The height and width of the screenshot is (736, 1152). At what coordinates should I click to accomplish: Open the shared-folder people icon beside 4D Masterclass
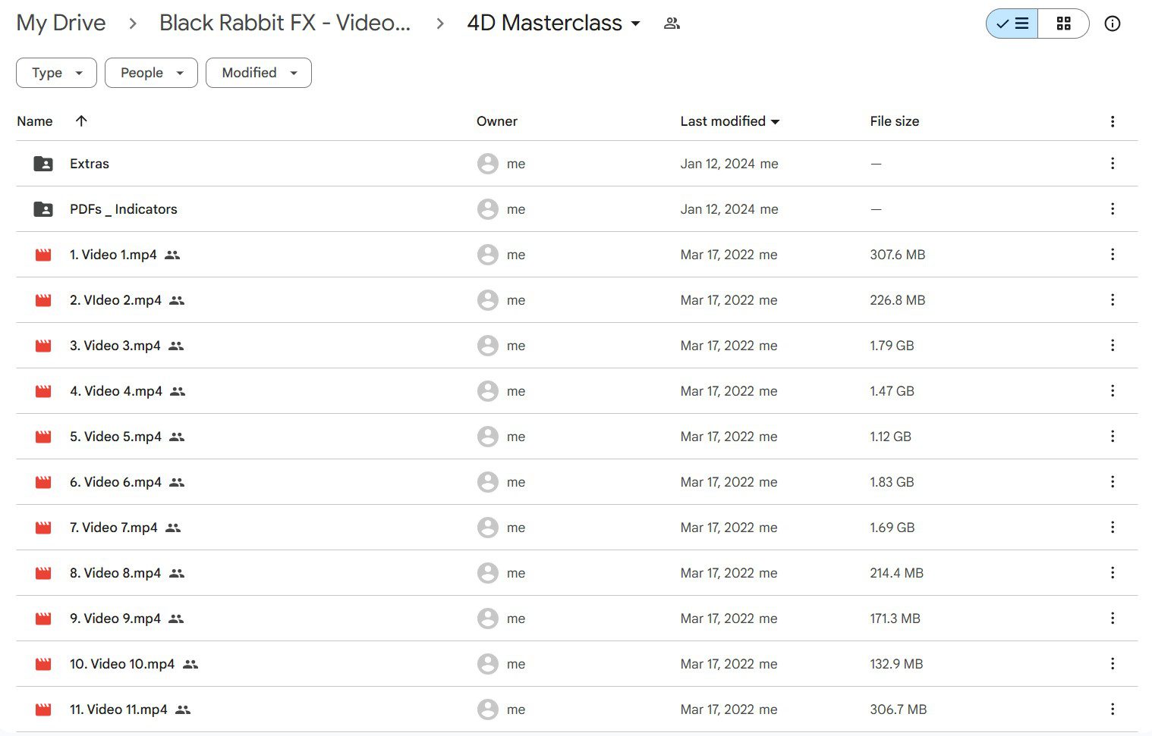(x=672, y=23)
